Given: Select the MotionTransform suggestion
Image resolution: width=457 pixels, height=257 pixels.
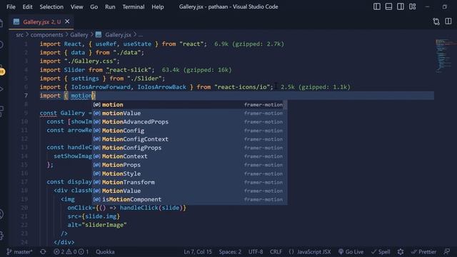Looking at the screenshot, I should pyautogui.click(x=188, y=182).
